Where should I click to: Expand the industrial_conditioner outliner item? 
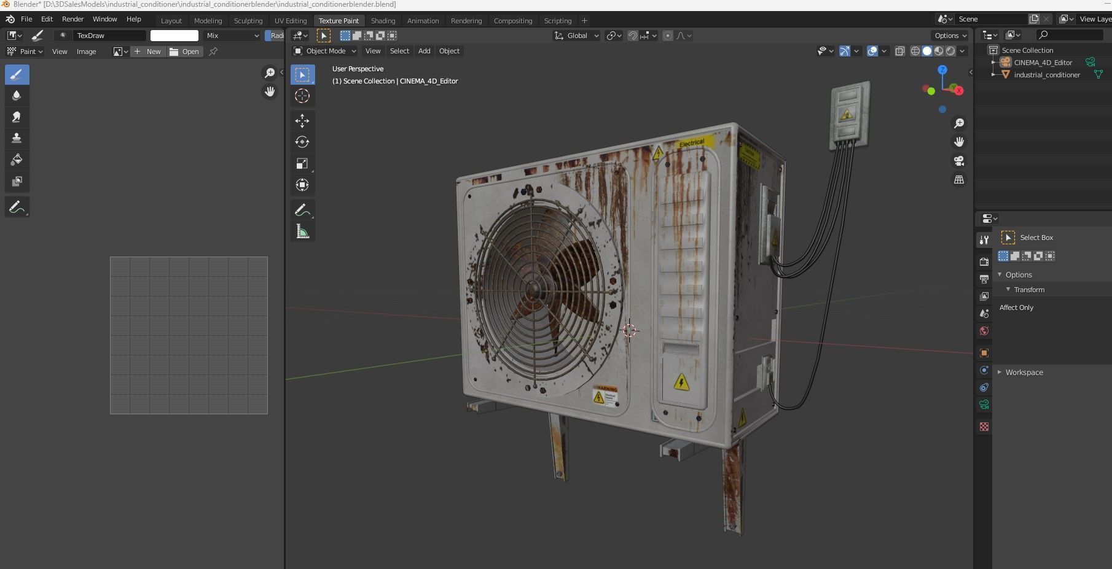[993, 75]
